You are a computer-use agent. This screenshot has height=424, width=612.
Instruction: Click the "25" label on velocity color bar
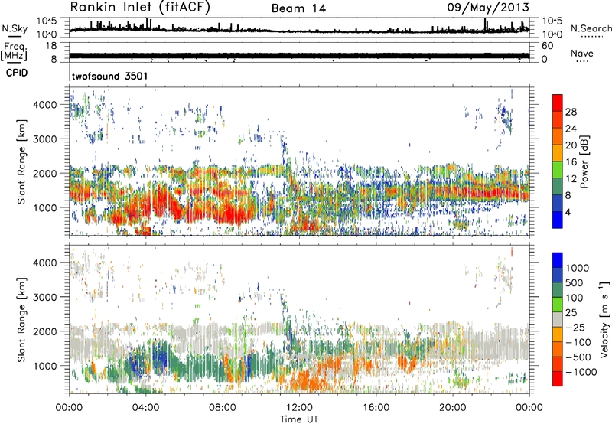[571, 313]
